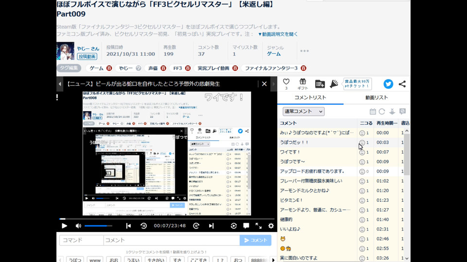Toggle repeat playback
The width and height of the screenshot is (467, 262).
click(x=233, y=226)
